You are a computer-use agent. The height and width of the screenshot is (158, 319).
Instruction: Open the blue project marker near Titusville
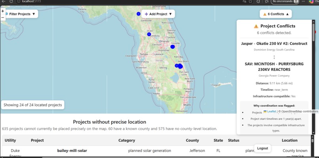(x=173, y=47)
